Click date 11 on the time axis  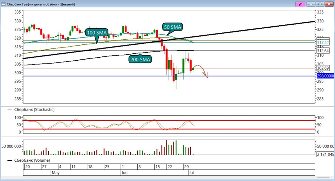point(73,167)
